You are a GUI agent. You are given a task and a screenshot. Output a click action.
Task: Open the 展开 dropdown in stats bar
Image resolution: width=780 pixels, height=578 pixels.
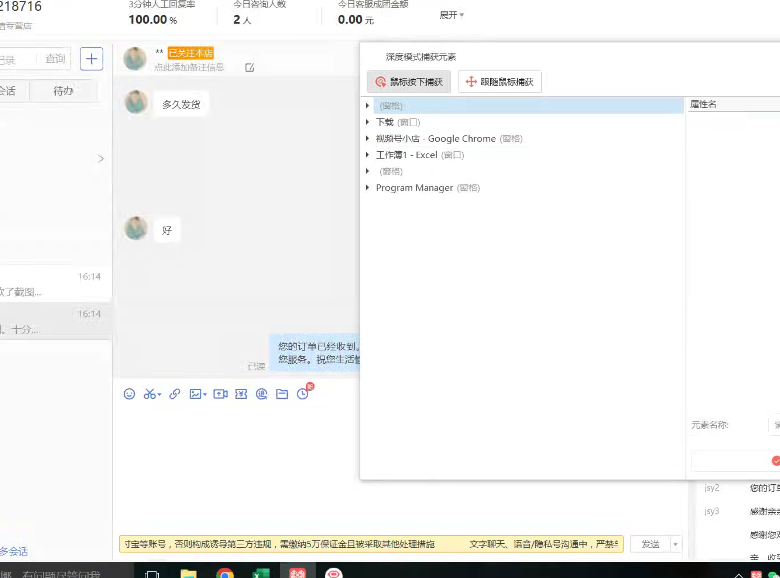point(452,15)
